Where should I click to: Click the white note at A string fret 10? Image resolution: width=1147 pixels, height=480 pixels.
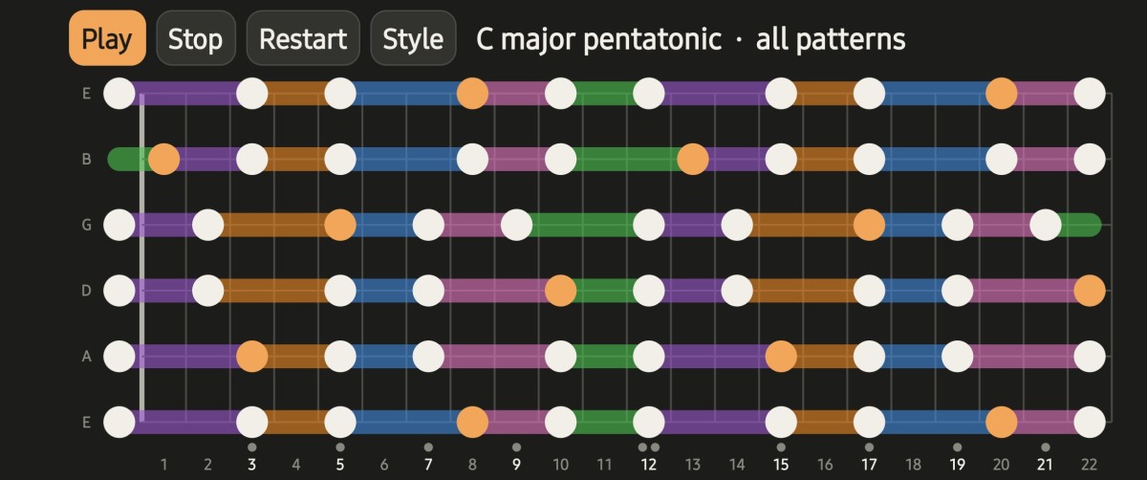pyautogui.click(x=560, y=356)
